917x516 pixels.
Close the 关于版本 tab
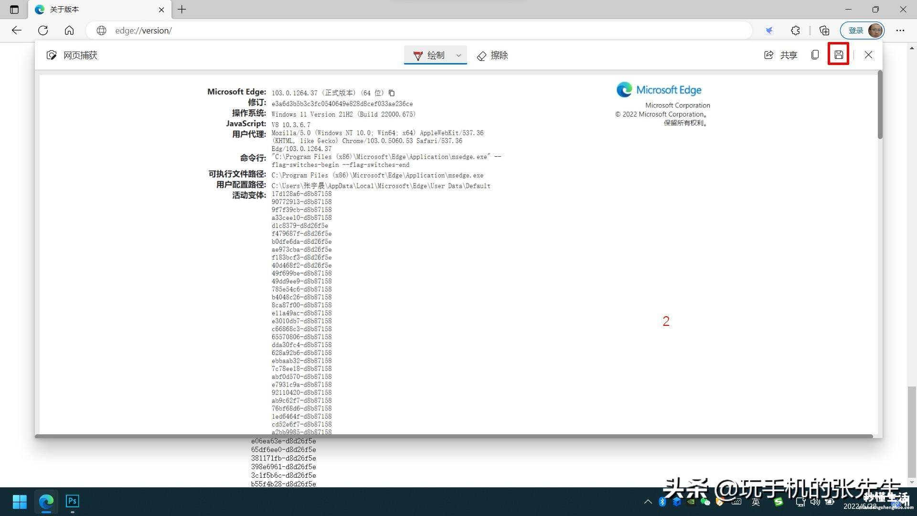click(x=161, y=10)
